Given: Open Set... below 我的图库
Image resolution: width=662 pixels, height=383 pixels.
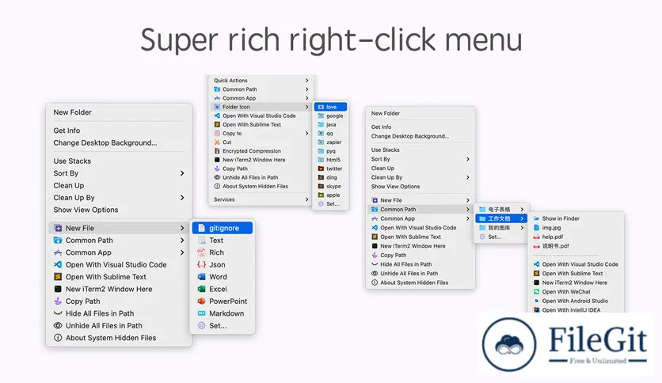Looking at the screenshot, I should point(501,237).
